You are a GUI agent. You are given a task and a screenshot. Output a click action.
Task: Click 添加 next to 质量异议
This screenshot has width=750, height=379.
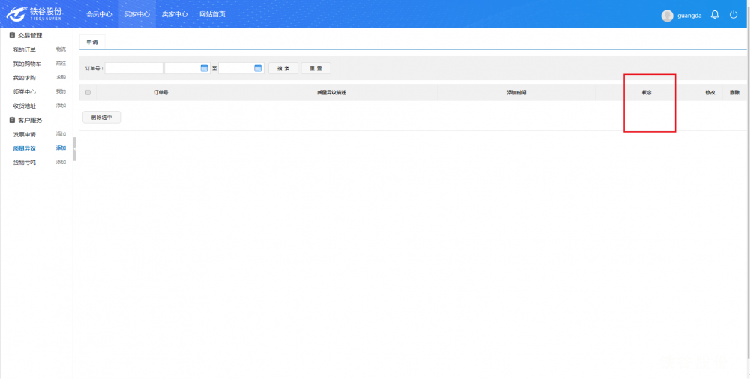point(61,148)
